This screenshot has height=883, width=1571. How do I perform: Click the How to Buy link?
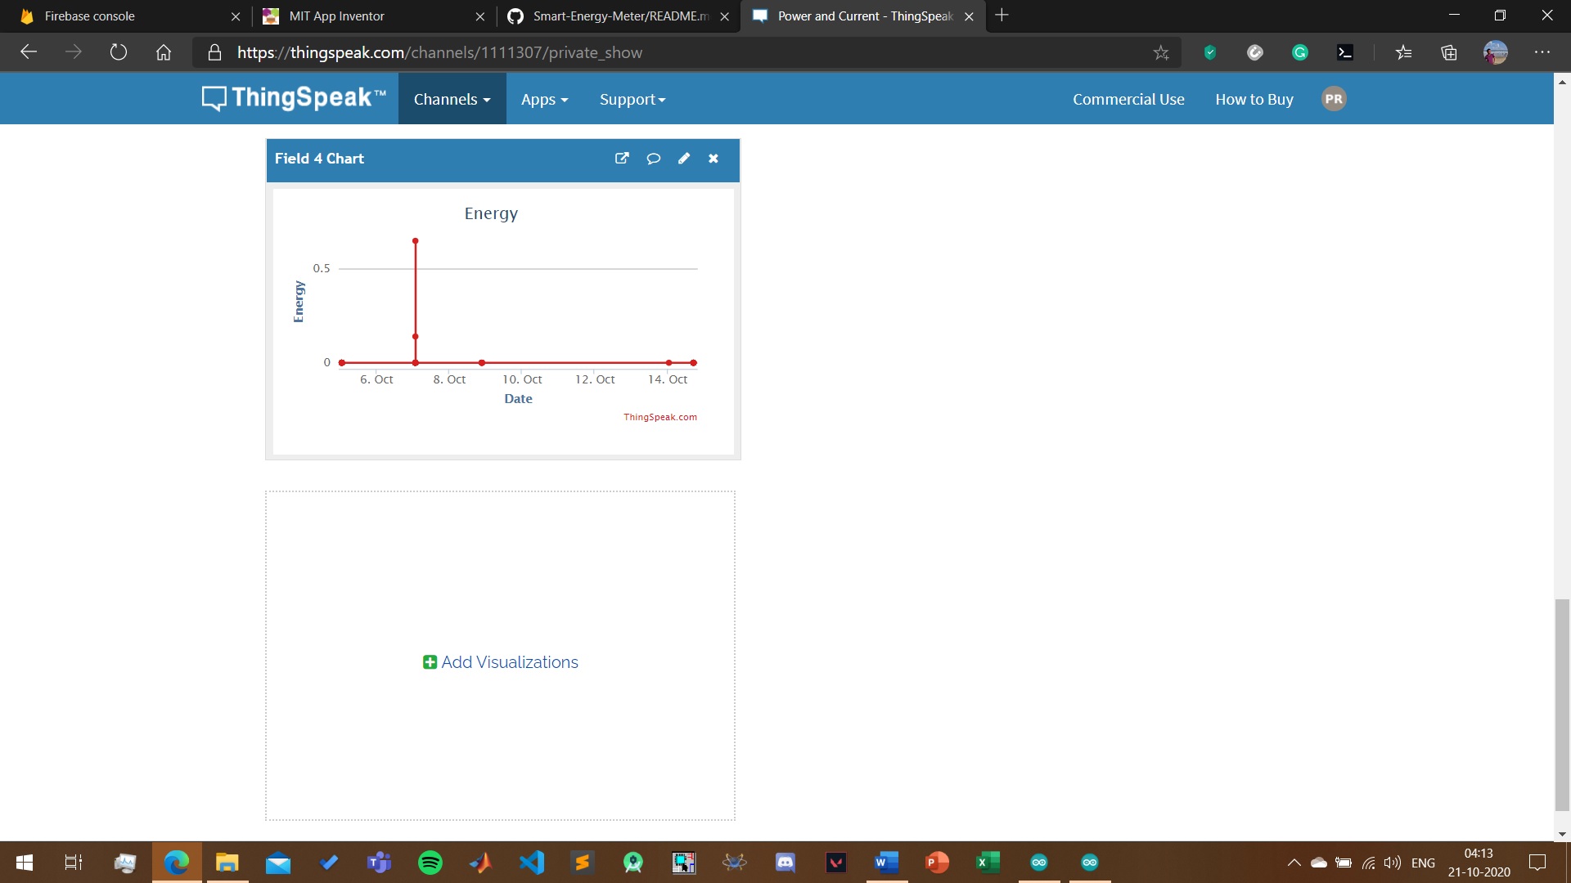click(x=1254, y=99)
